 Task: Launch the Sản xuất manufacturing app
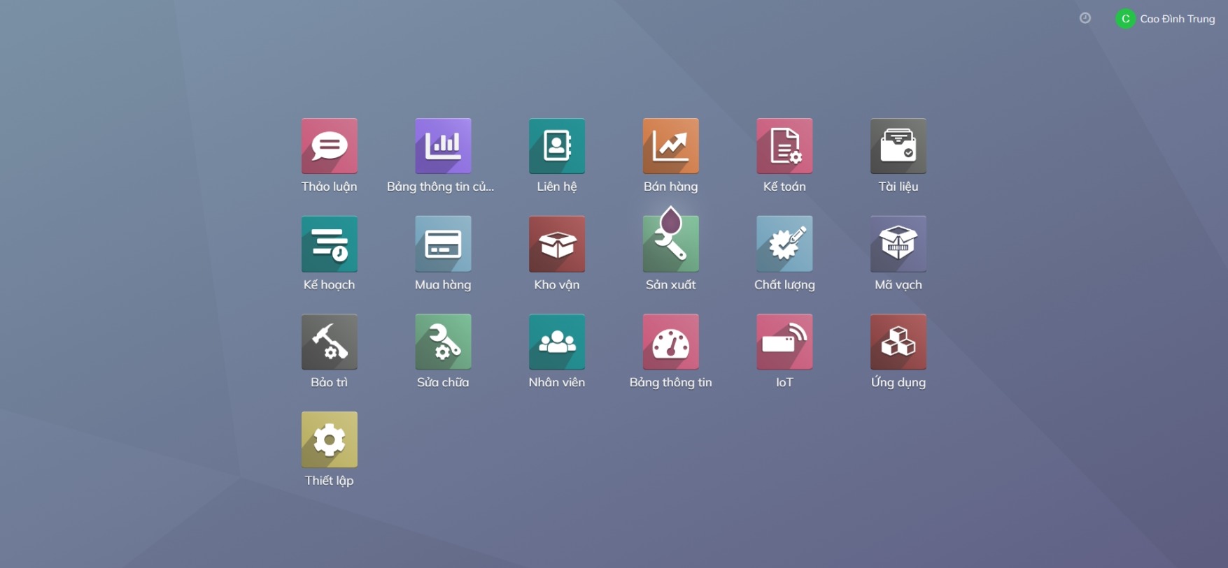point(670,244)
